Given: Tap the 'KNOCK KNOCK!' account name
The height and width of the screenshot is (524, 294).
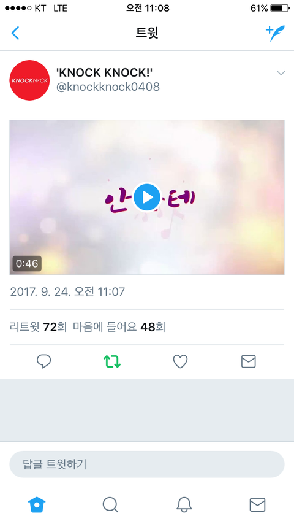Looking at the screenshot, I should (104, 72).
